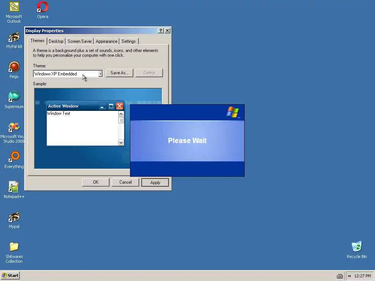Screen dimensions: 375x281
Task: Open the Appearance tab
Action: (x=107, y=41)
